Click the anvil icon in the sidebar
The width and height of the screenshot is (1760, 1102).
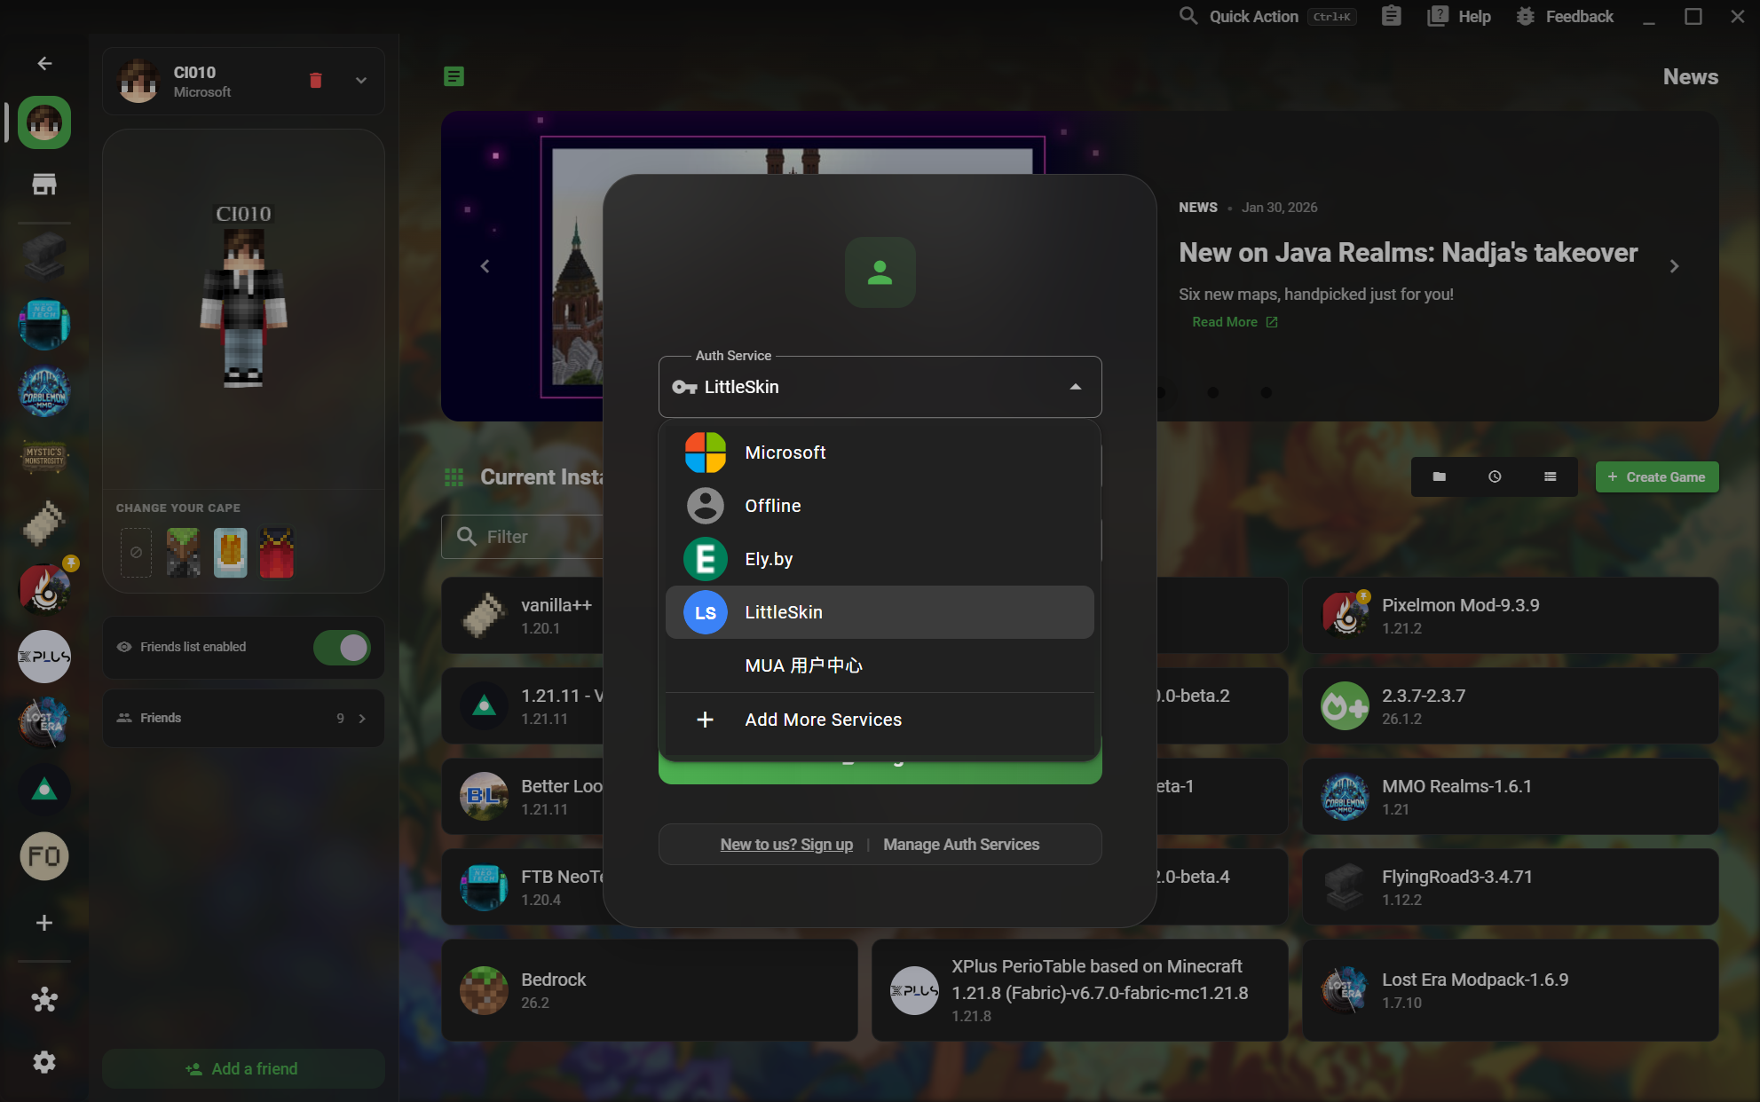(44, 256)
